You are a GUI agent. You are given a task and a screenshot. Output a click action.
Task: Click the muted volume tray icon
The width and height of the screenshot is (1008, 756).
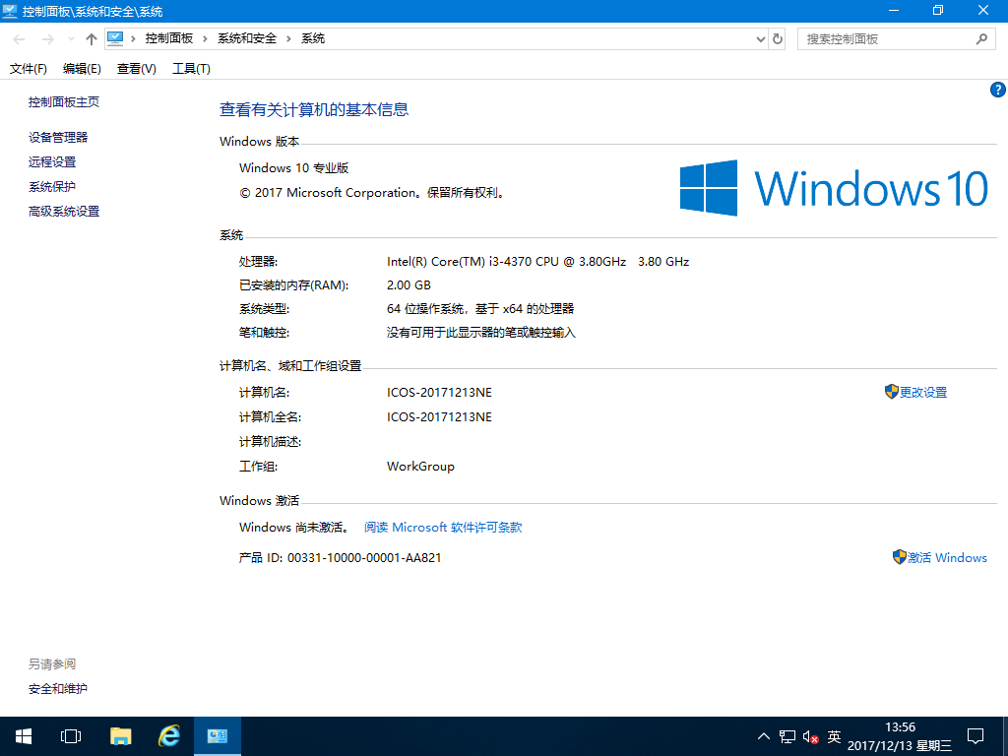pyautogui.click(x=811, y=737)
